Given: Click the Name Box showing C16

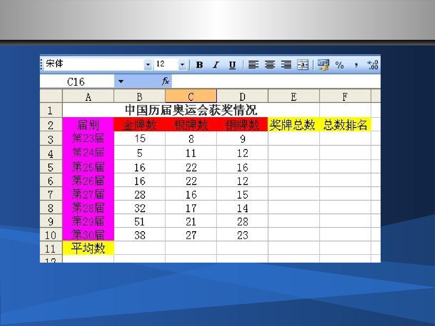Looking at the screenshot, I should point(77,81).
